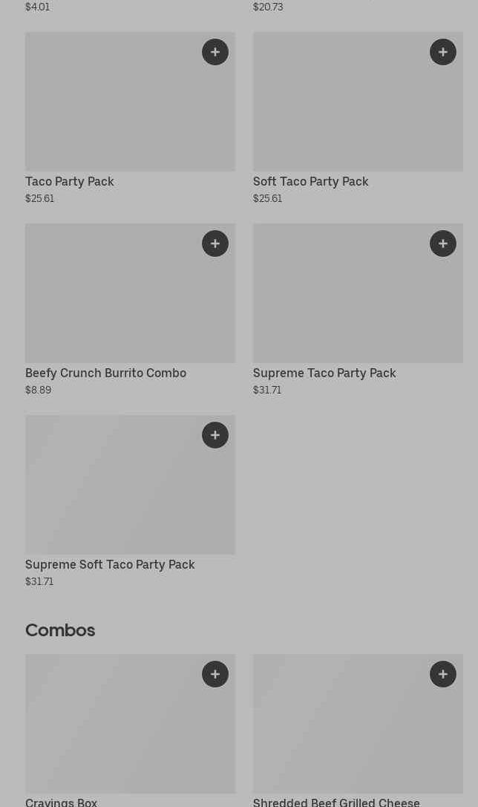Select Beefy Crunch Burrito Combo name

coord(105,373)
